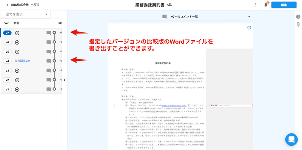
Task: Add a name to version v6
Action: pos(17,42)
